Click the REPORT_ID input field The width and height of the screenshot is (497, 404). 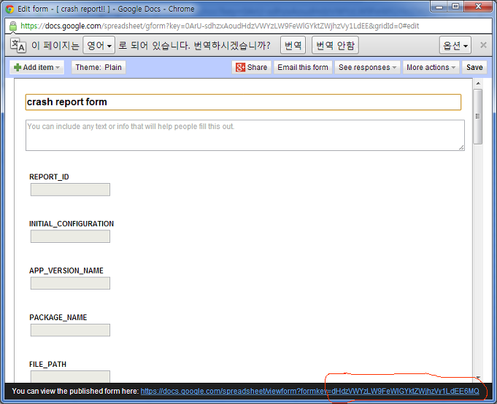tap(70, 190)
